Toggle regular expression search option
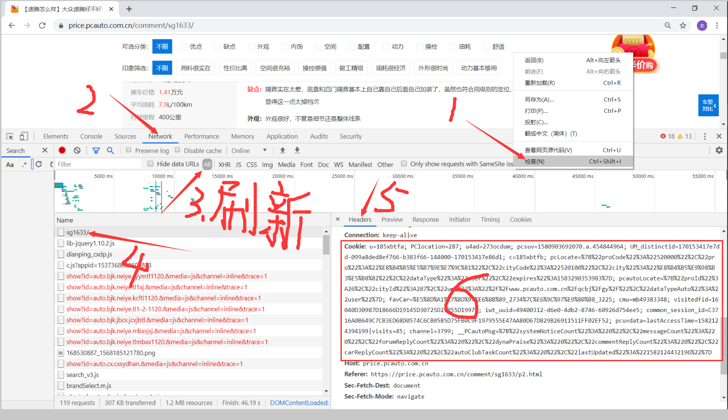 click(25, 165)
